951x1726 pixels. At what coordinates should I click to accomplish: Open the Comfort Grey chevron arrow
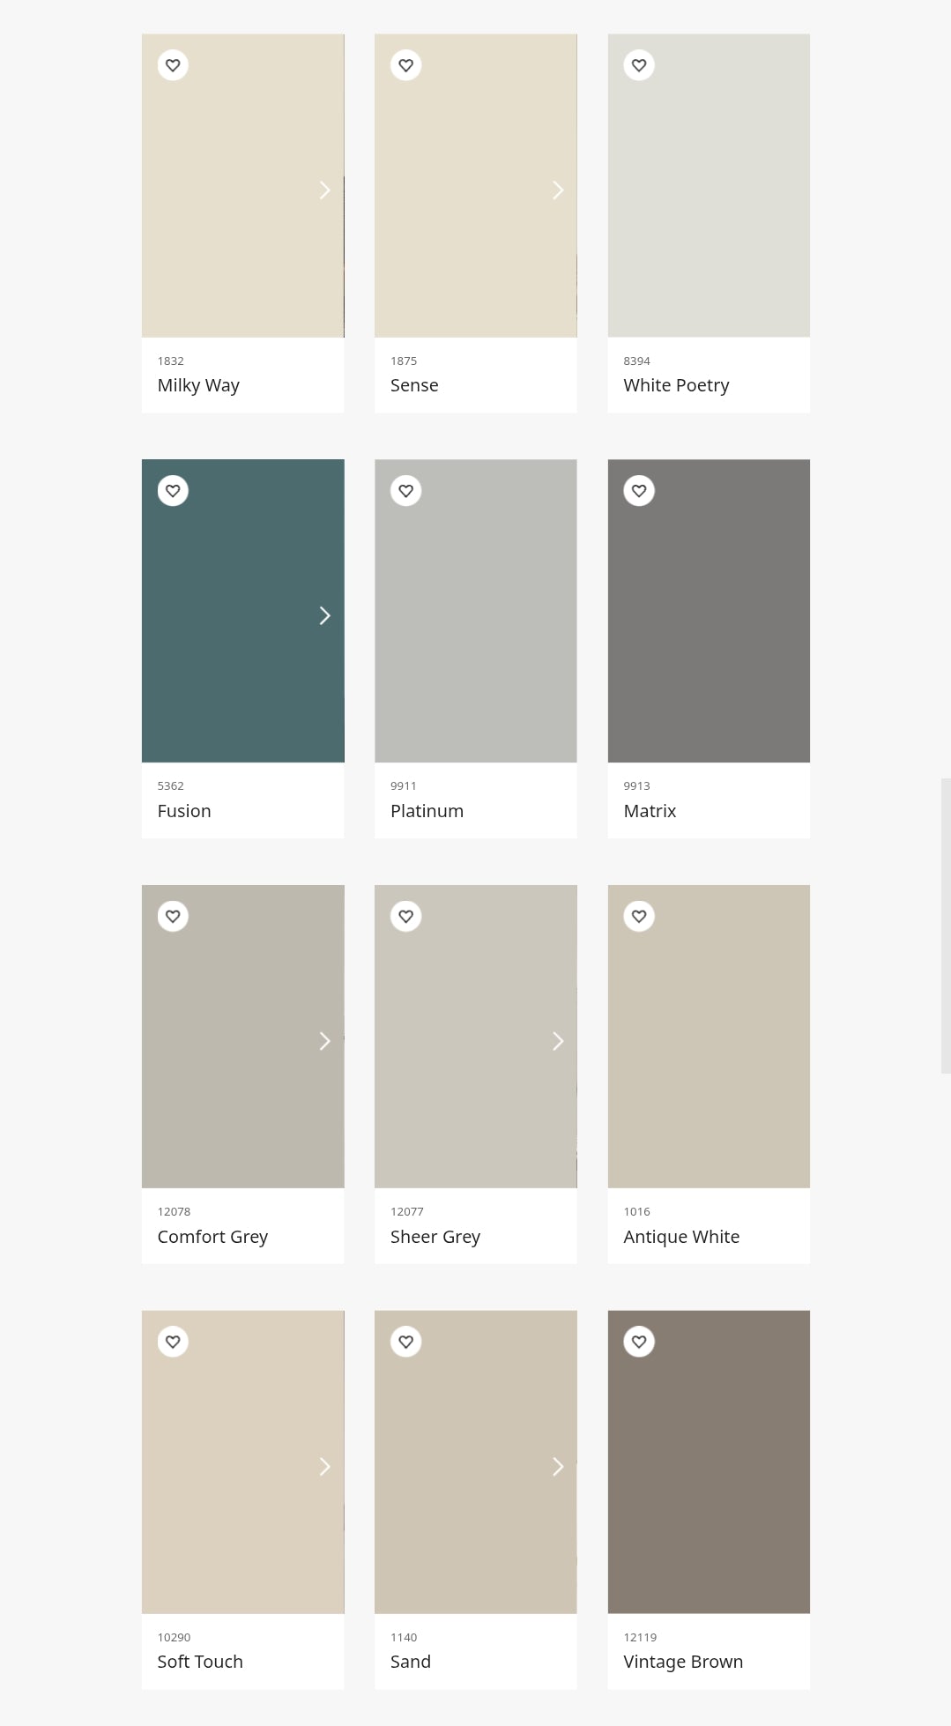tap(324, 1041)
